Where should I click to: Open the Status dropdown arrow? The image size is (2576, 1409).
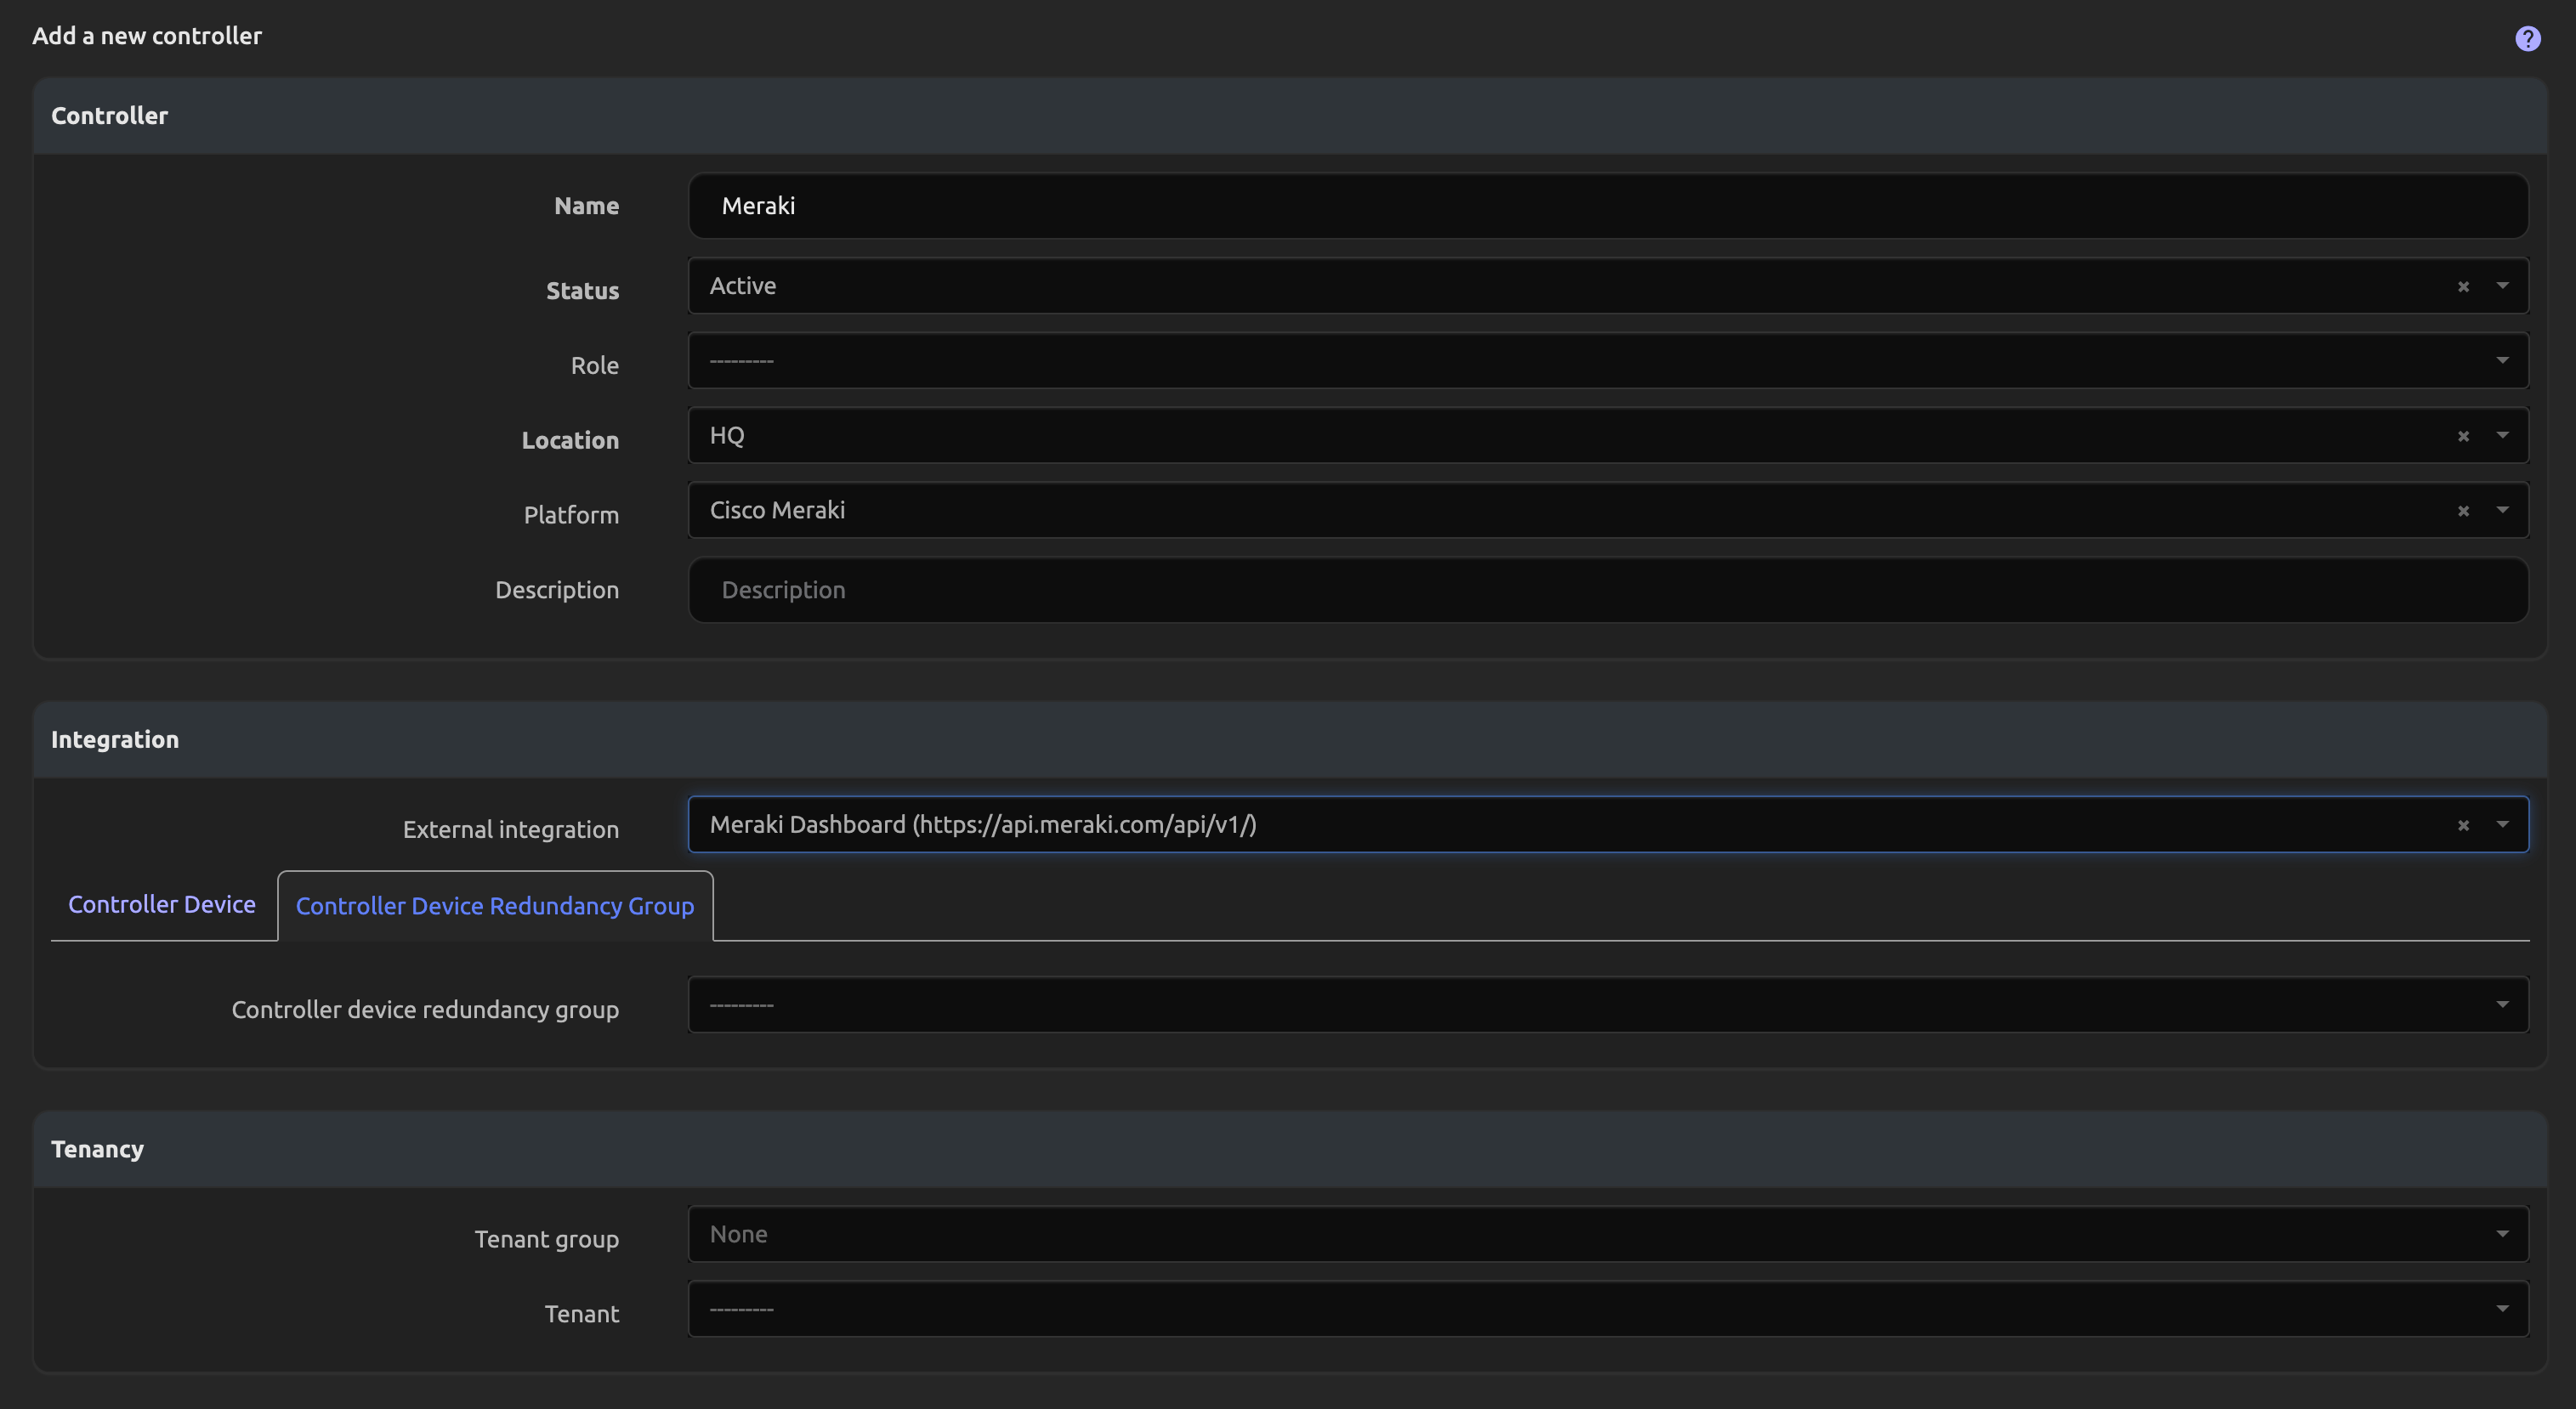tap(2502, 286)
